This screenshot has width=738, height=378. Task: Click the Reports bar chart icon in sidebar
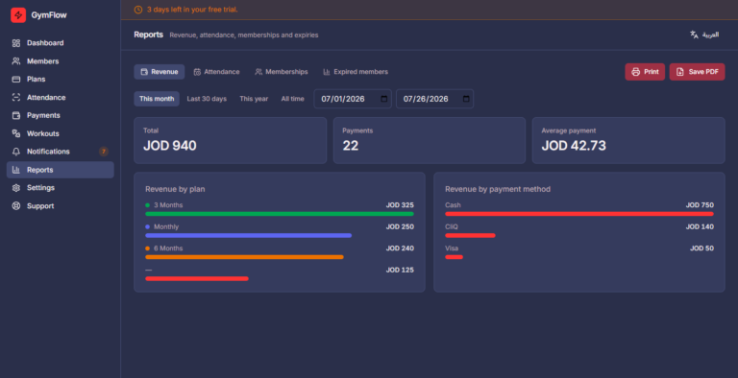tap(16, 170)
